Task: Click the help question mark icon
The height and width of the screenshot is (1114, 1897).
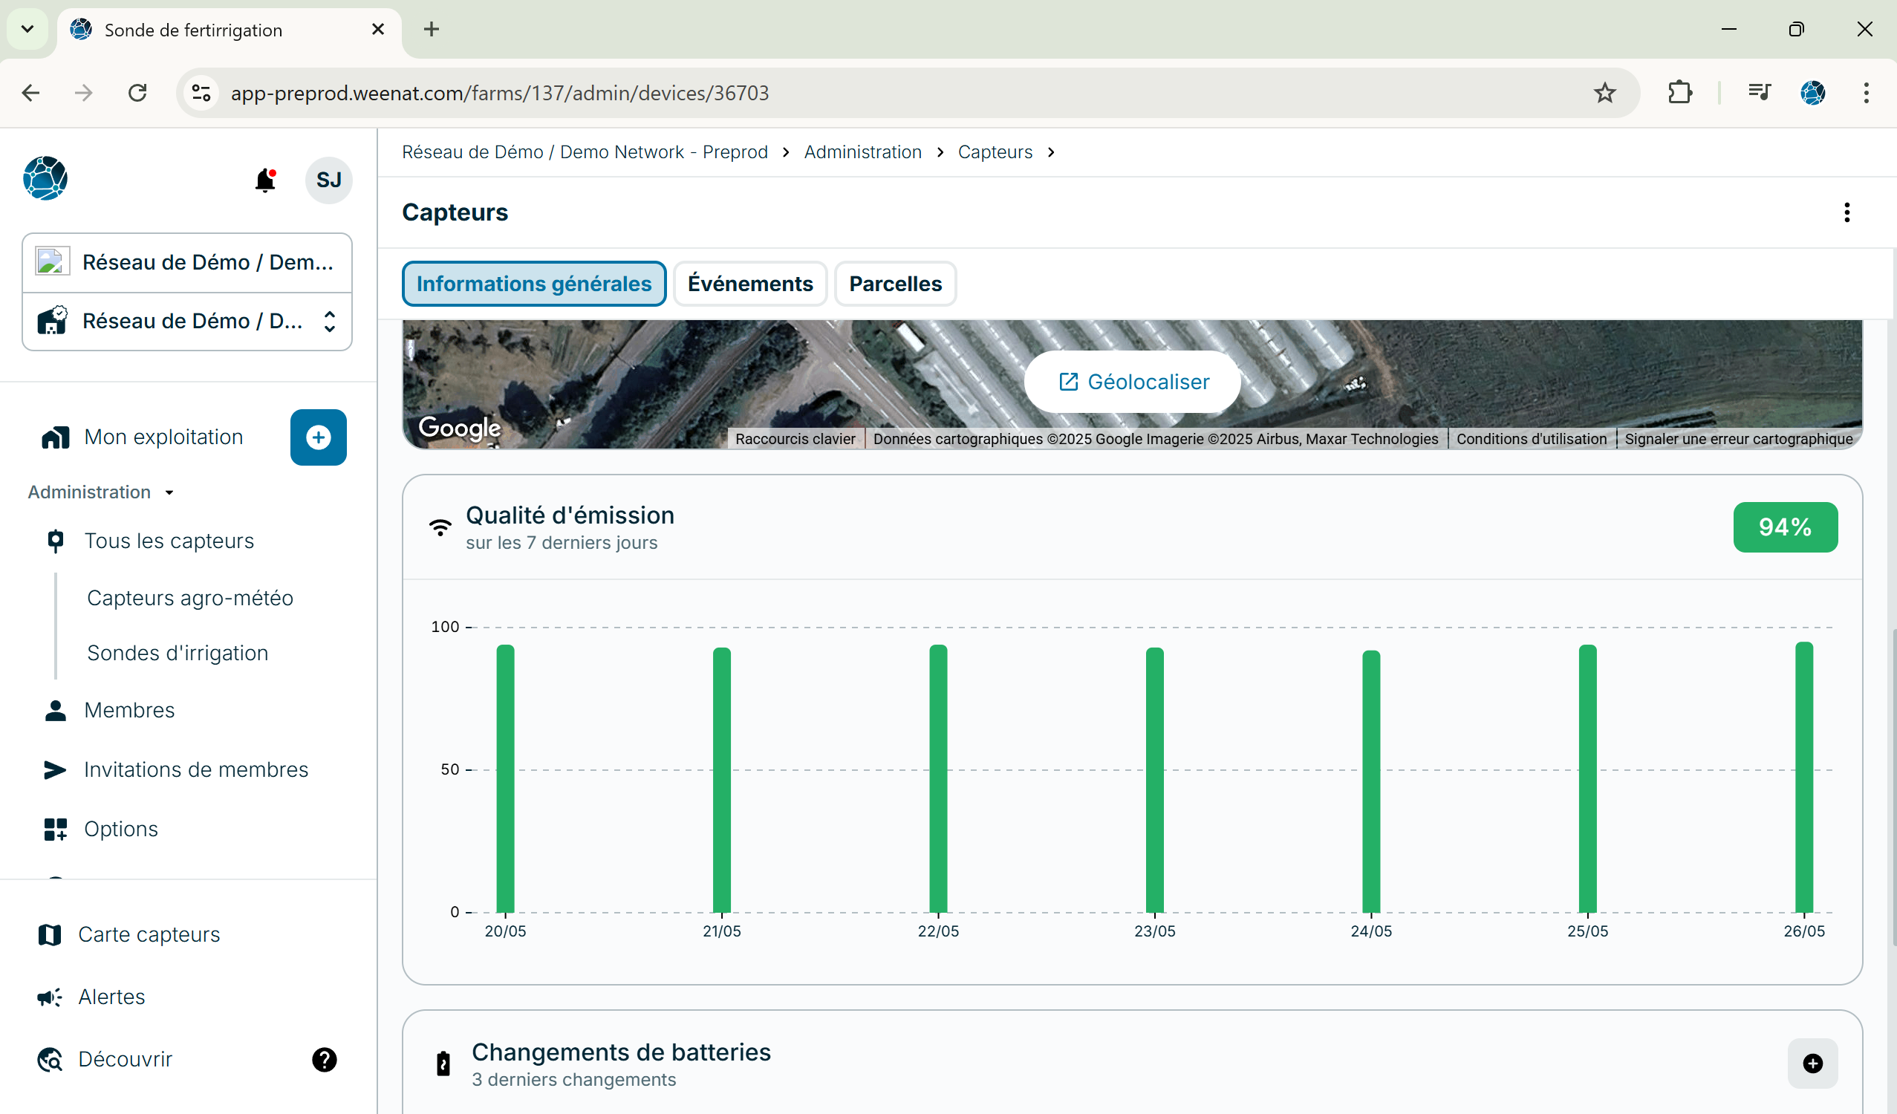Action: 325,1059
